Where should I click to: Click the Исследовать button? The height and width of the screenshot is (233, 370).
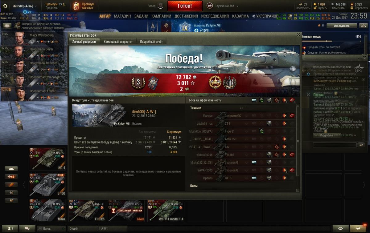(x=342, y=26)
